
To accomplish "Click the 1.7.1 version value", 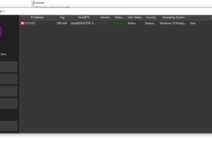I will (x=103, y=23).
